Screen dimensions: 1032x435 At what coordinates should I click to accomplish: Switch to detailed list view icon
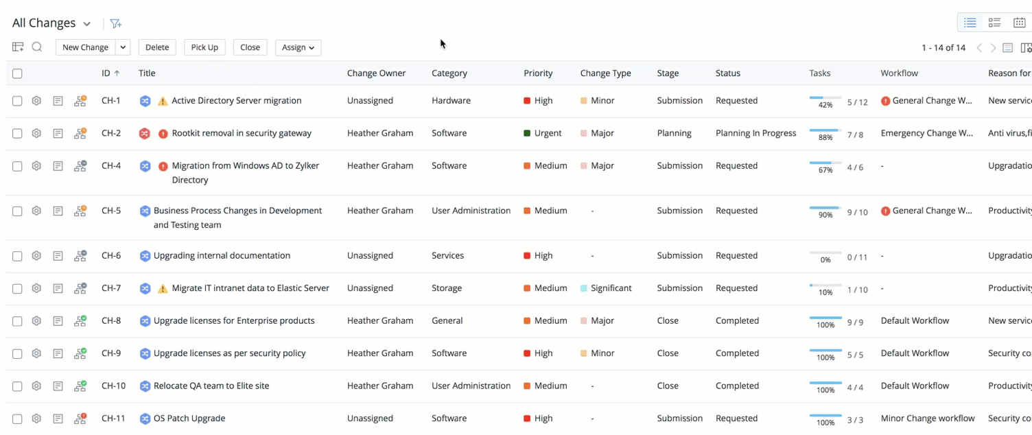point(994,23)
